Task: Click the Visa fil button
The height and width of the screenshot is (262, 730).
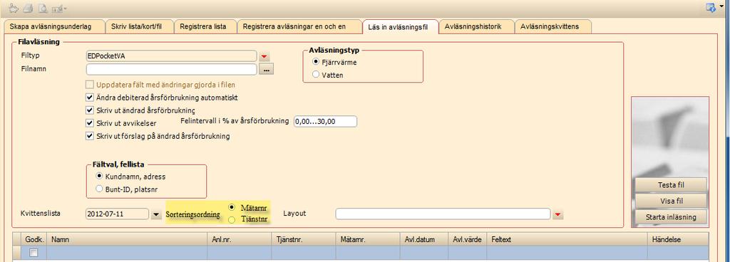Action: click(671, 201)
